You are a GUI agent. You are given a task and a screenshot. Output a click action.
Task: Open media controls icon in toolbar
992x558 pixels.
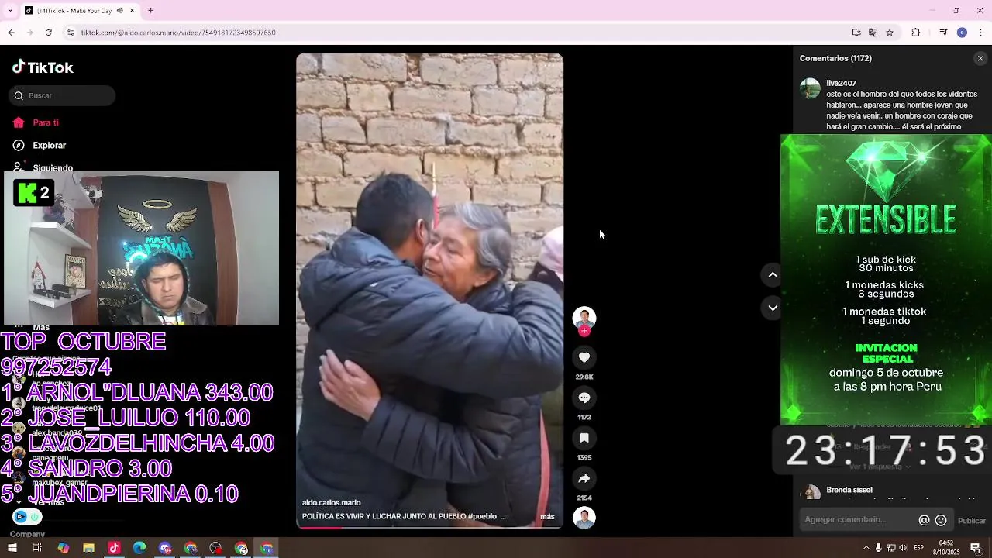[x=943, y=33]
